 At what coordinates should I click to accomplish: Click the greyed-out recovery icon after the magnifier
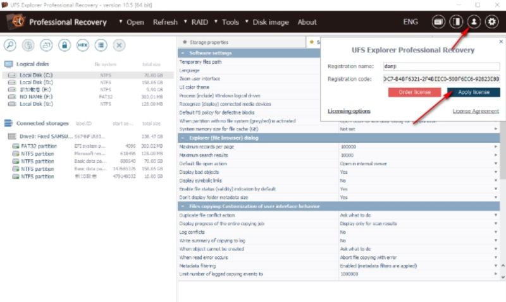[28, 45]
